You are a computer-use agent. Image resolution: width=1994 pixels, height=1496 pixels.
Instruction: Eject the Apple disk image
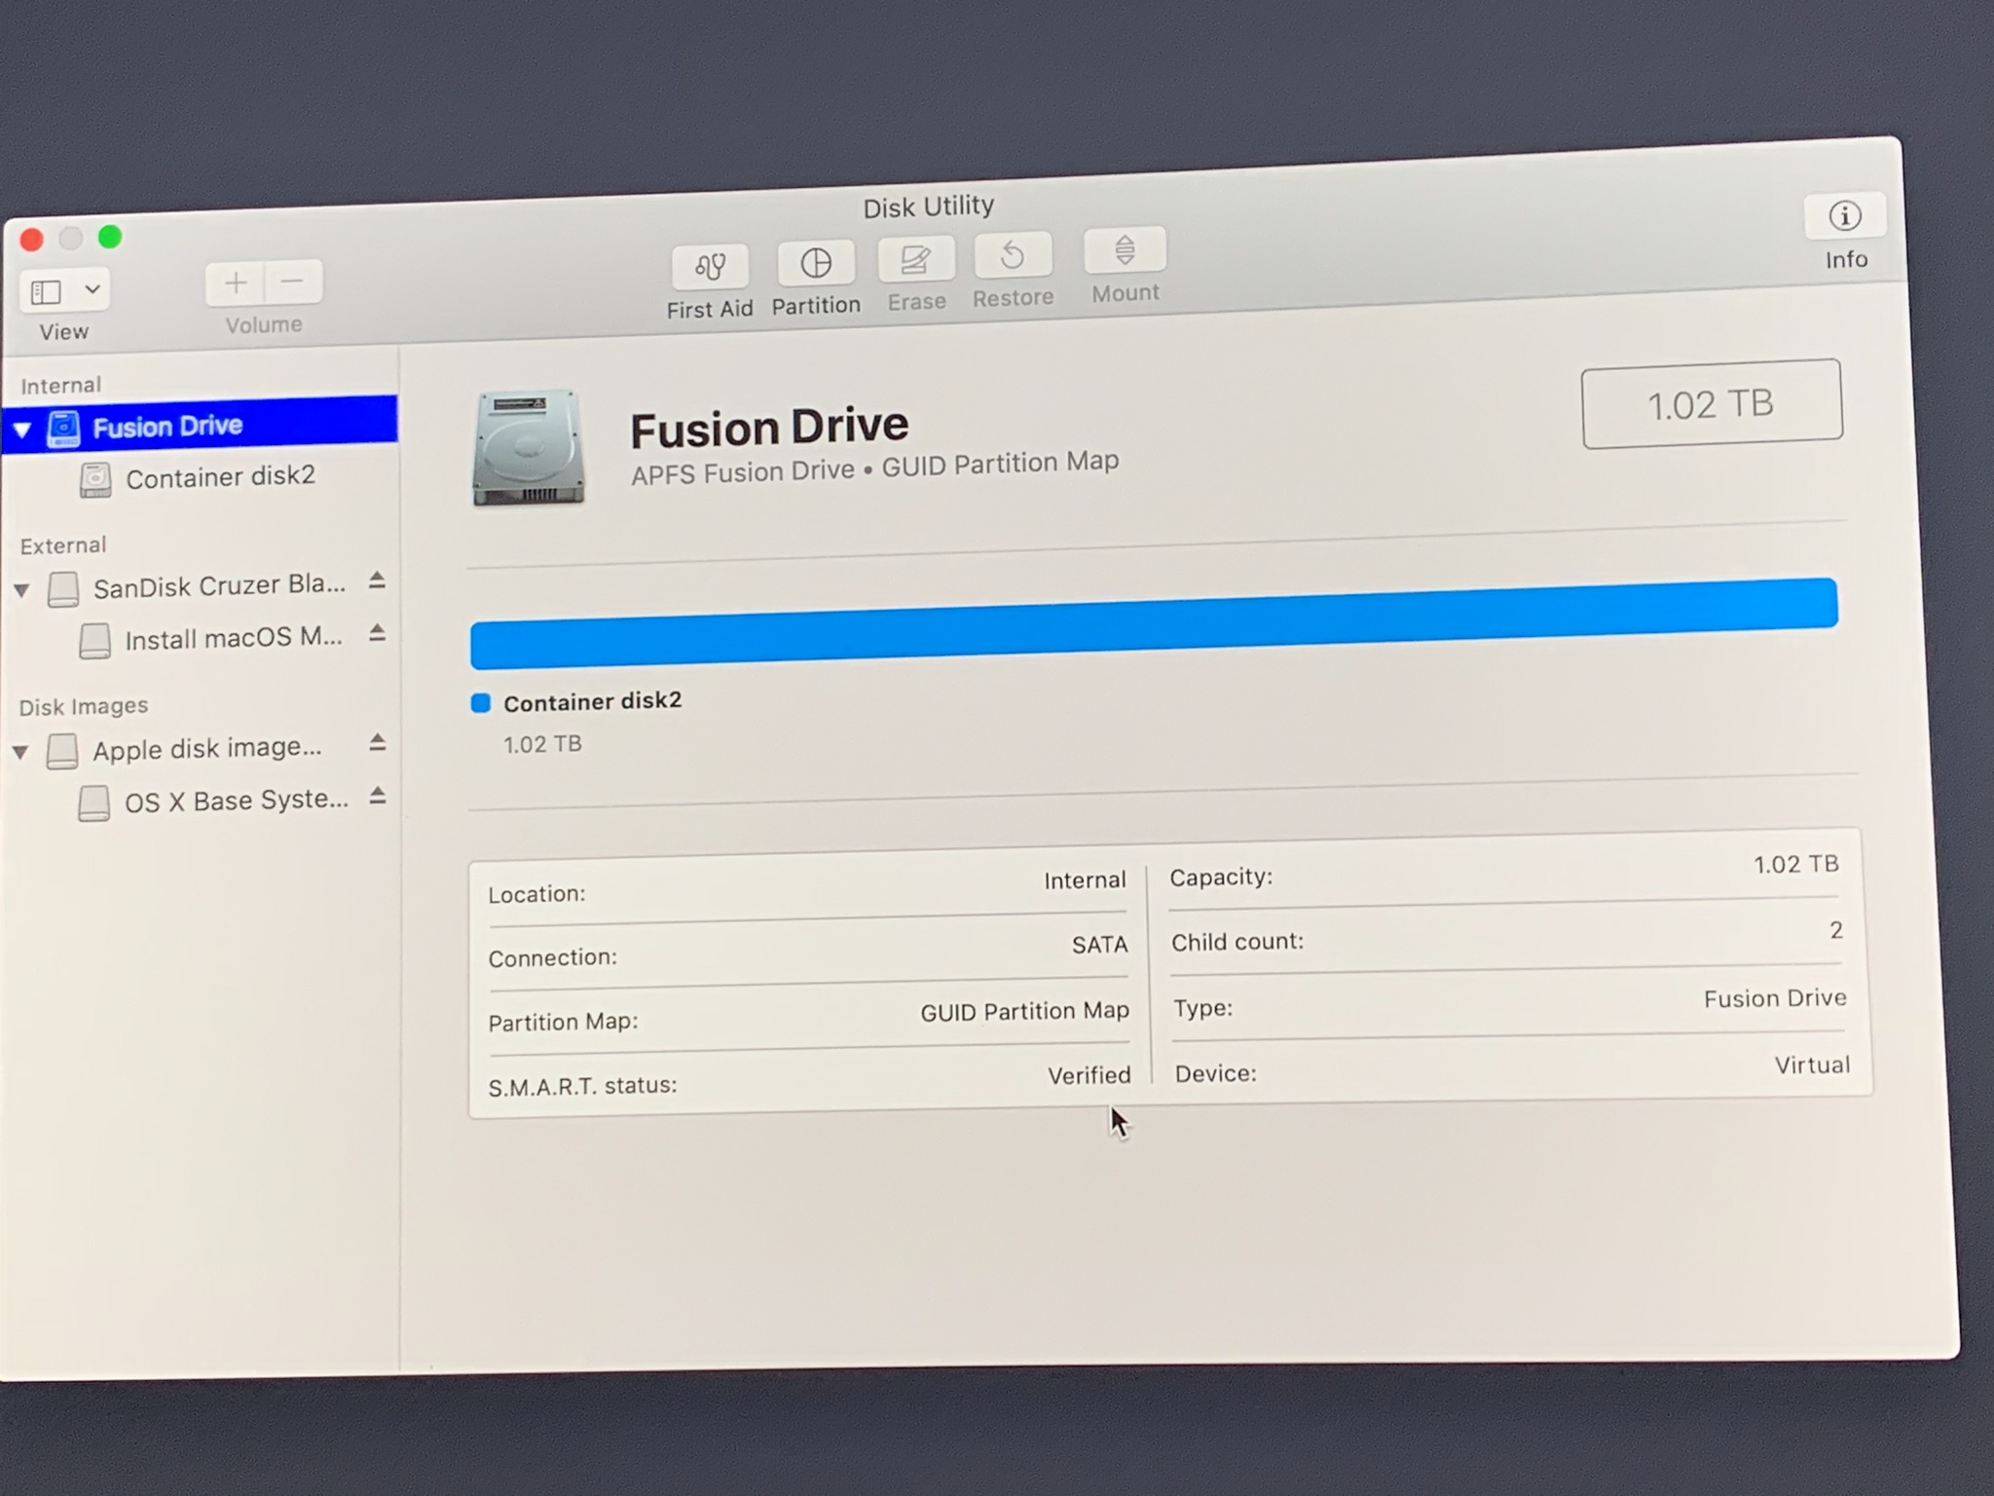[x=378, y=743]
